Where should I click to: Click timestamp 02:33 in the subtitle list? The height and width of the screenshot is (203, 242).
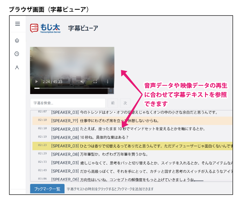pyautogui.click(x=42, y=162)
